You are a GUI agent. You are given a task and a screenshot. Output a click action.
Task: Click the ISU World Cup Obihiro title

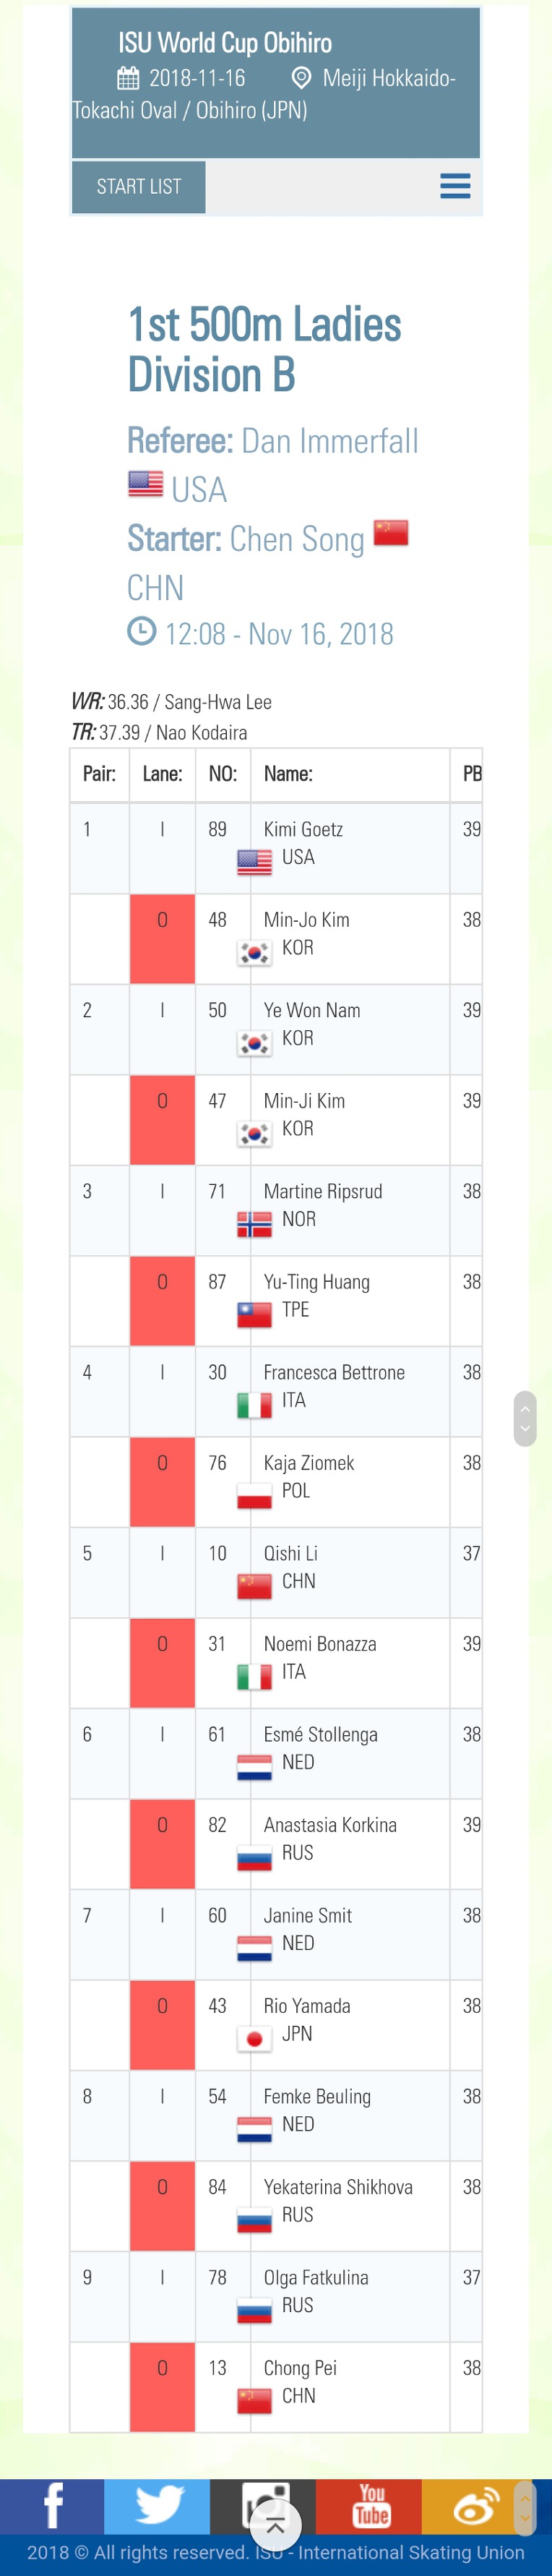(225, 43)
